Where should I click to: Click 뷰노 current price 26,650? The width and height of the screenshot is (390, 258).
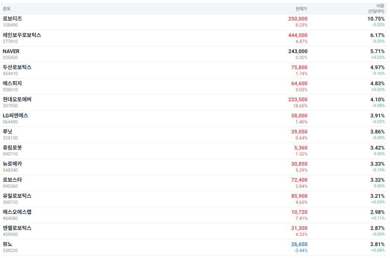pyautogui.click(x=299, y=244)
